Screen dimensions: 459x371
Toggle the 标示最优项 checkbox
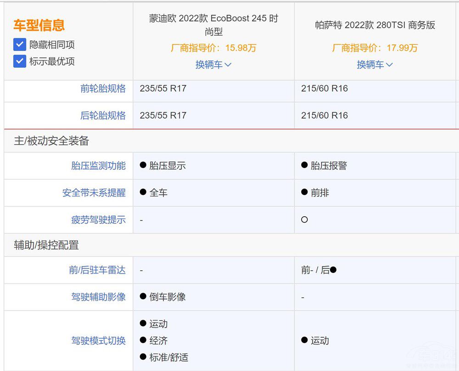19,61
